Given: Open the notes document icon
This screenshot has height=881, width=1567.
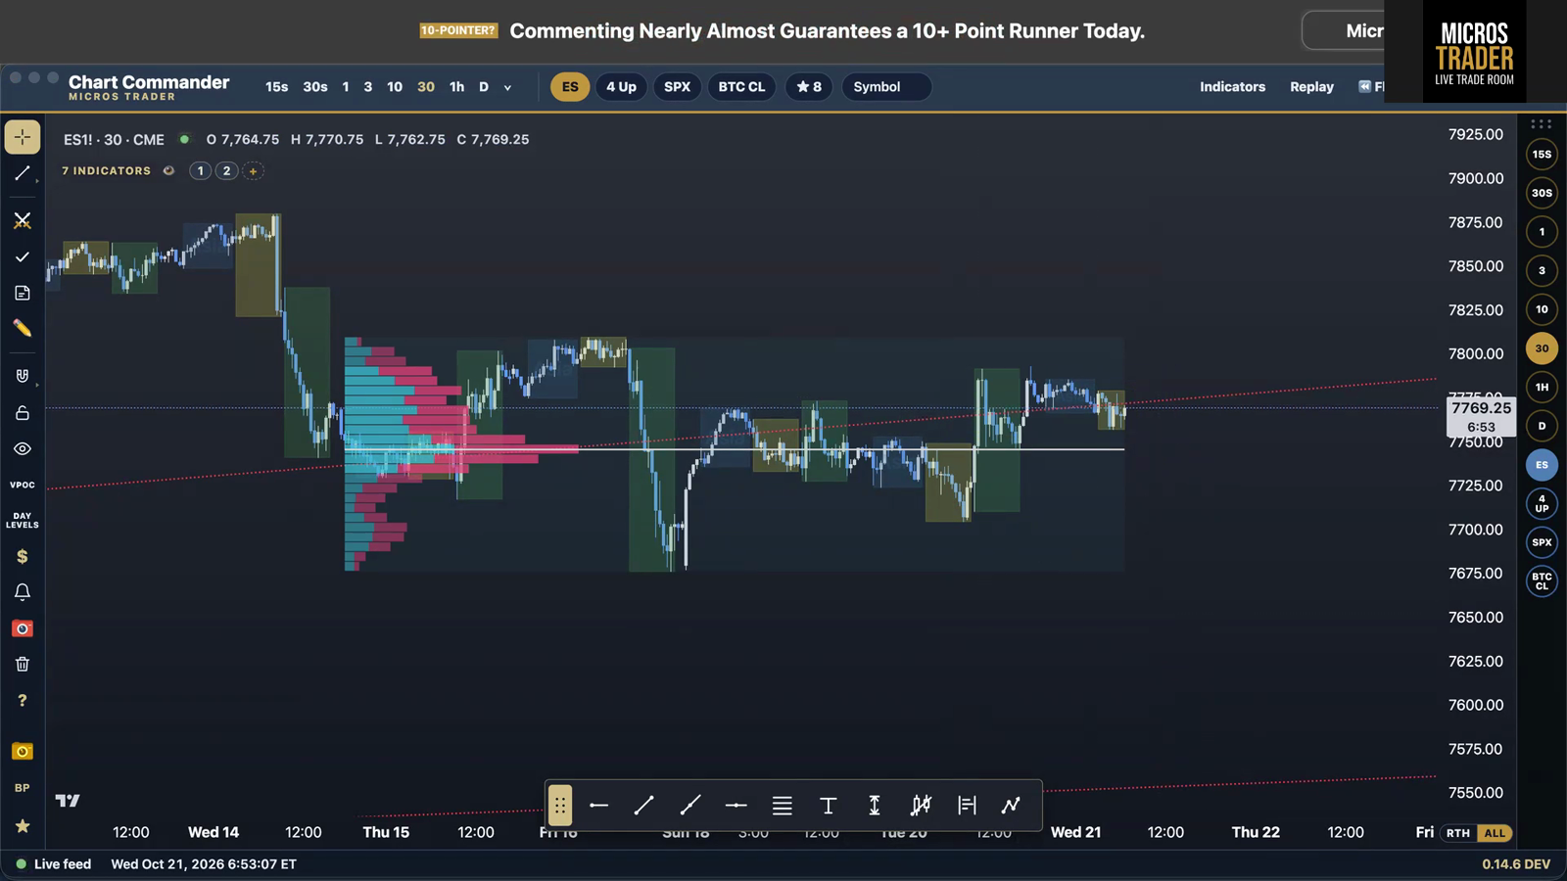Looking at the screenshot, I should (x=23, y=293).
